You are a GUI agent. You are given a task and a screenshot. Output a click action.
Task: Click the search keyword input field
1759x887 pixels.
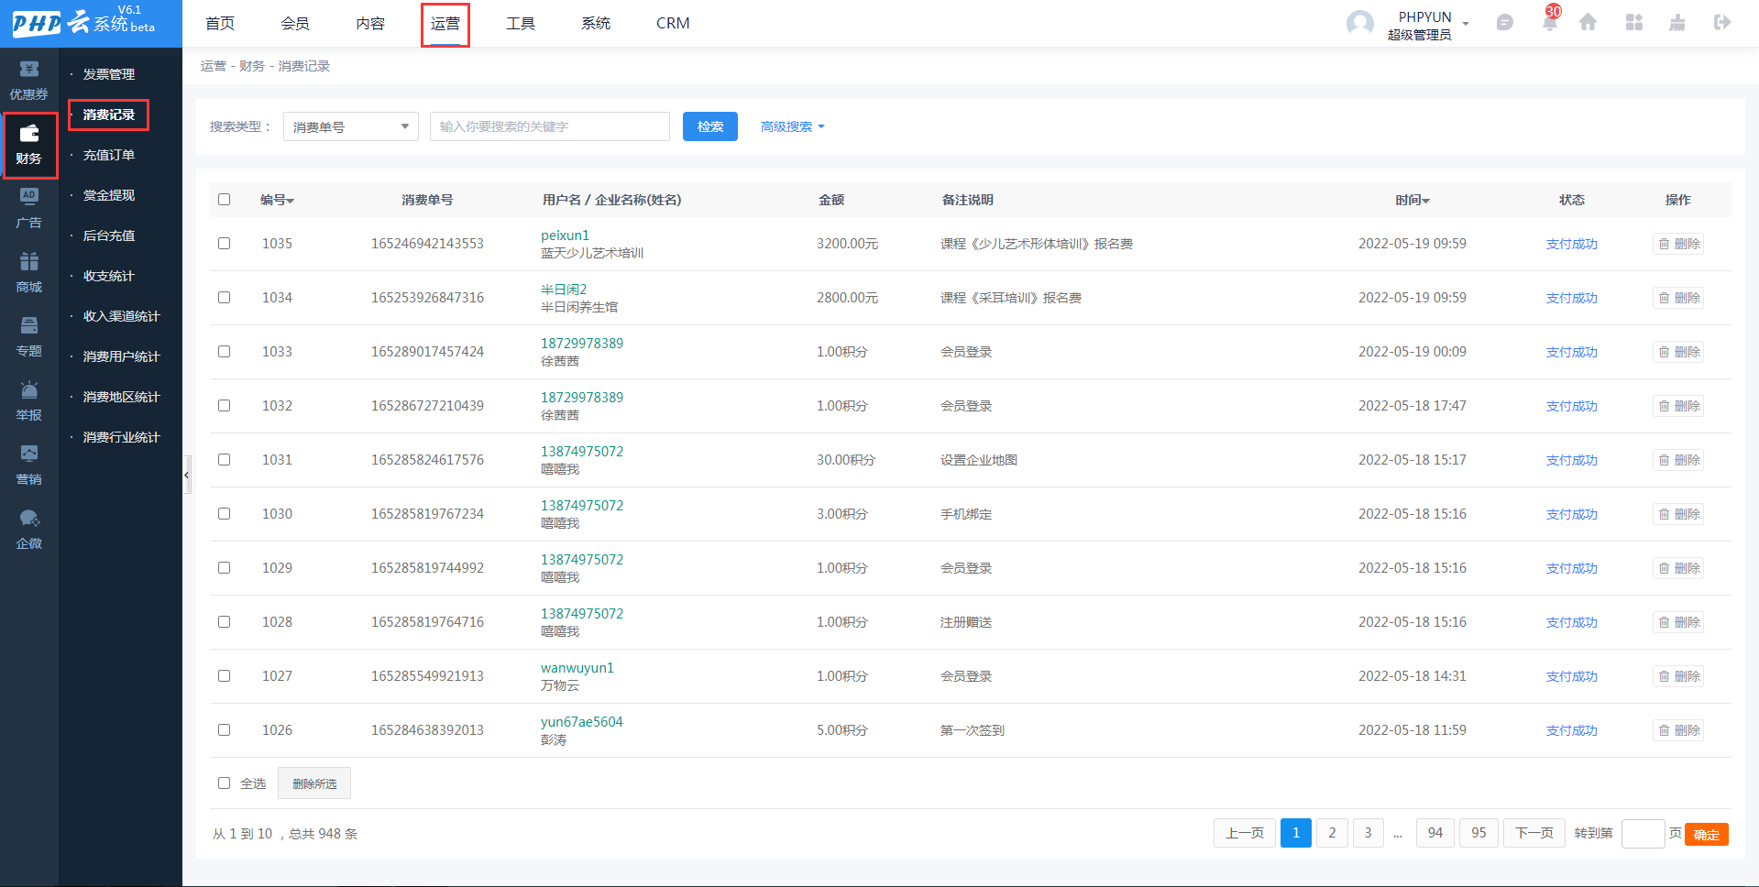(x=550, y=126)
